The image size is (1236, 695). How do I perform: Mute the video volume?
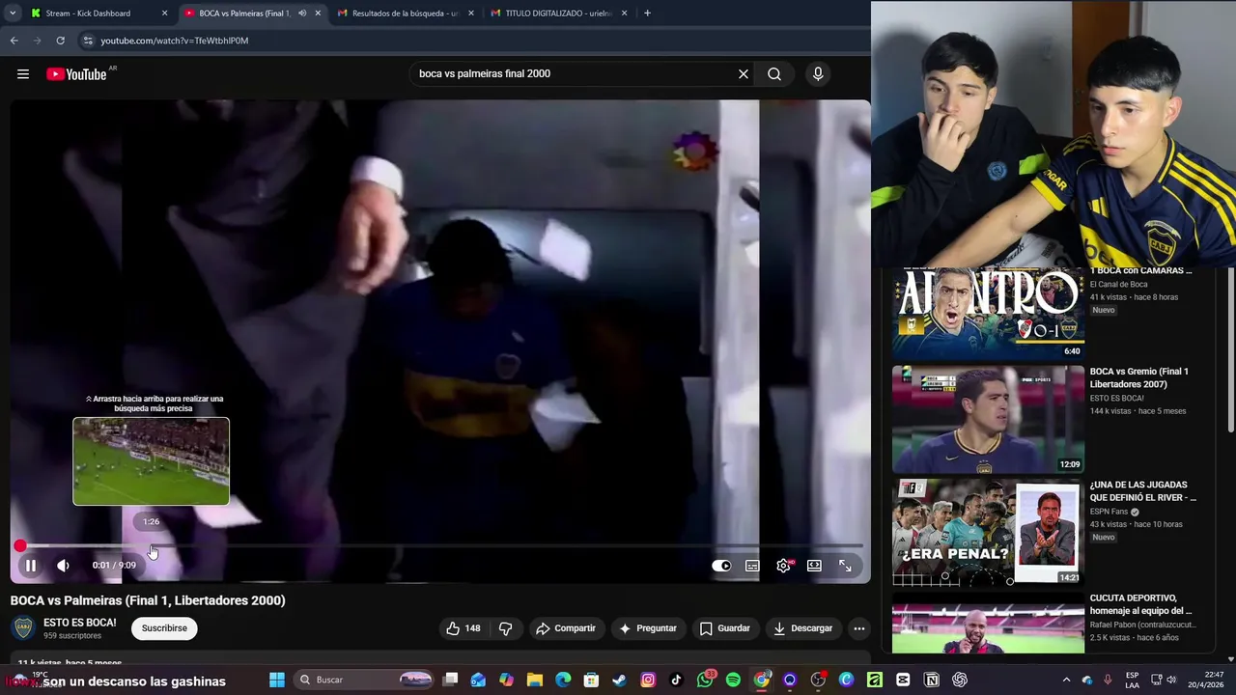[63, 566]
